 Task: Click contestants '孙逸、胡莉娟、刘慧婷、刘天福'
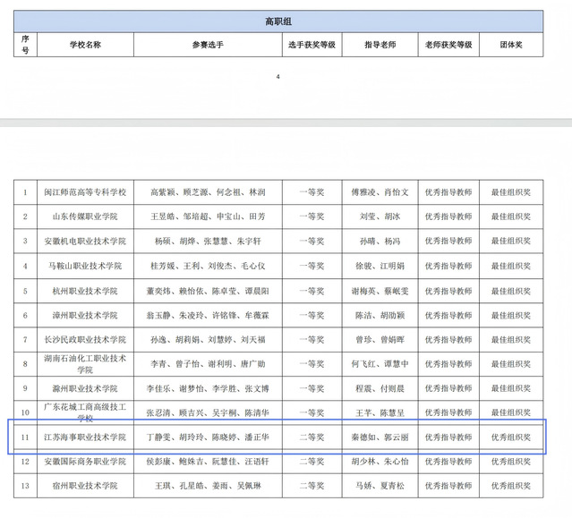click(208, 340)
